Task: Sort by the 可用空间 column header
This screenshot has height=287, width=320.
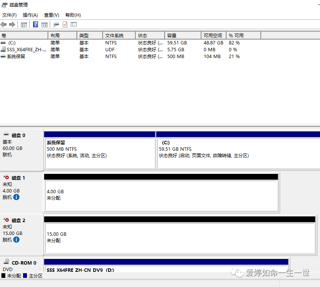Action: (214, 35)
